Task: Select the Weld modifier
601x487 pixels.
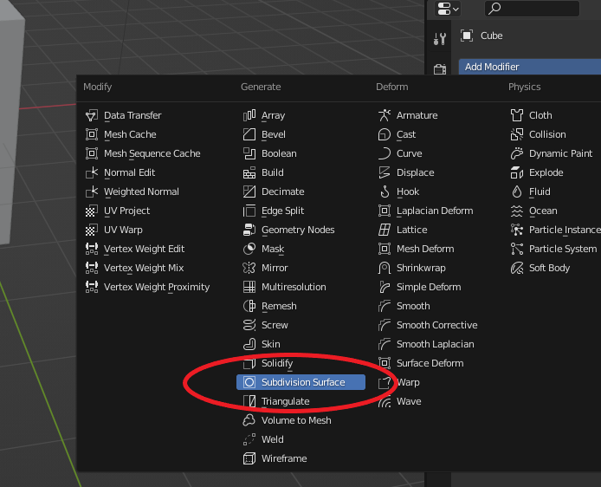Action: tap(273, 439)
